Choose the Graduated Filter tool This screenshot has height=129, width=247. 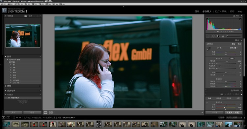(223, 36)
